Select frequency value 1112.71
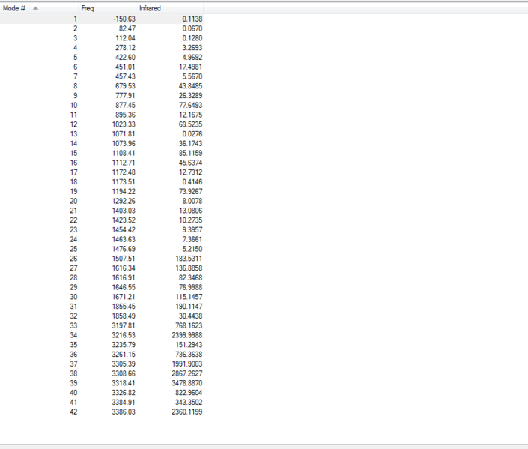This screenshot has height=449, width=528. [x=124, y=163]
